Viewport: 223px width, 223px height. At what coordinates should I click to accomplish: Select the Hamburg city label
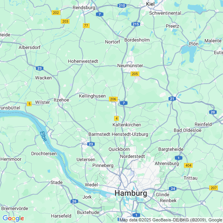pos(131,193)
